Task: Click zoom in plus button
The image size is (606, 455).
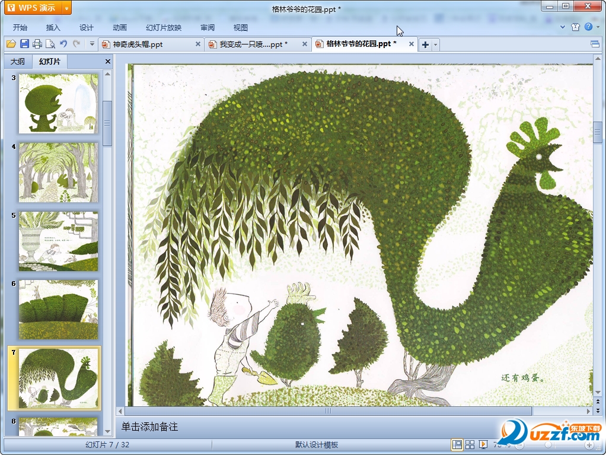Action: 589,446
